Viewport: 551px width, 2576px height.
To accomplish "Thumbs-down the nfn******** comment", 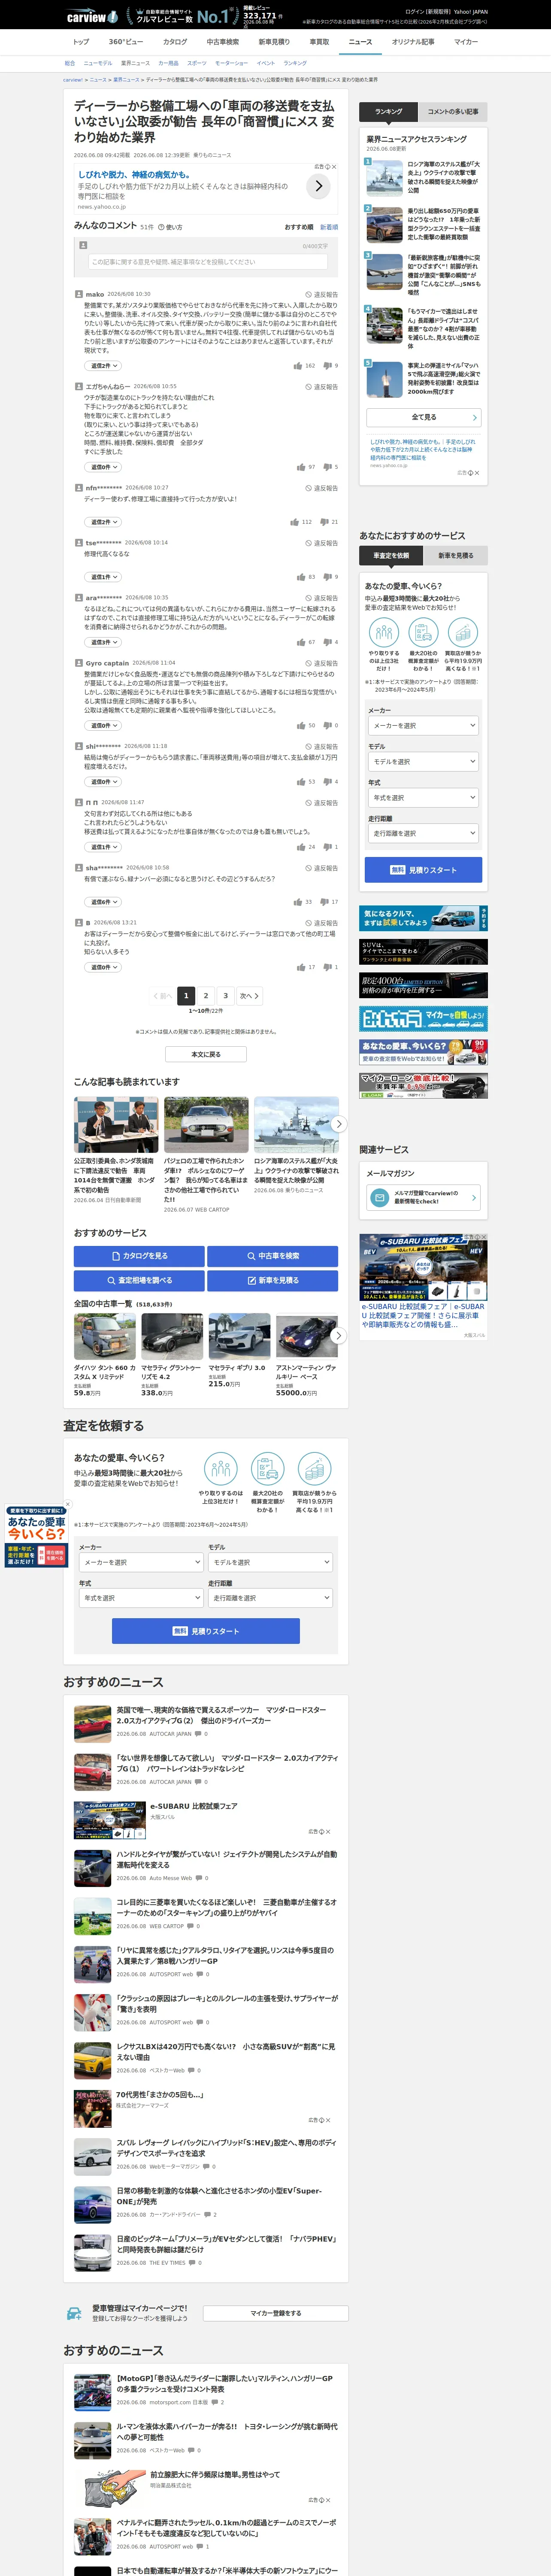I will coord(325,522).
